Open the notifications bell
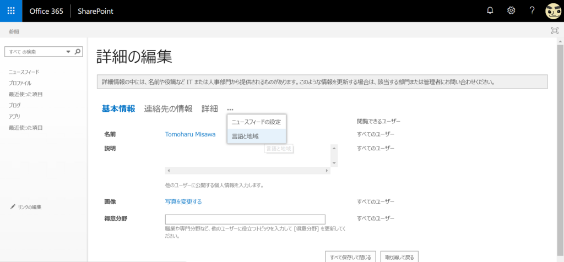This screenshot has height=262, width=564. coord(490,11)
